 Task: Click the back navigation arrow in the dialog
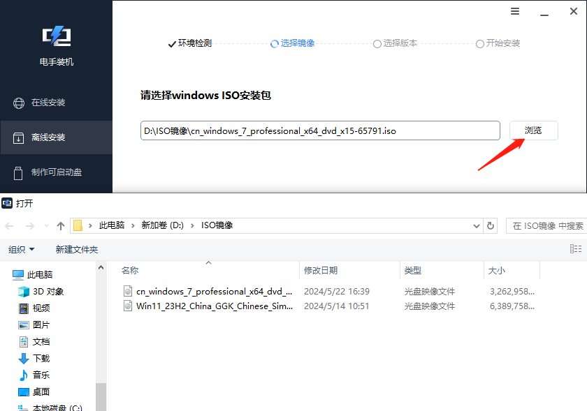[x=8, y=225]
